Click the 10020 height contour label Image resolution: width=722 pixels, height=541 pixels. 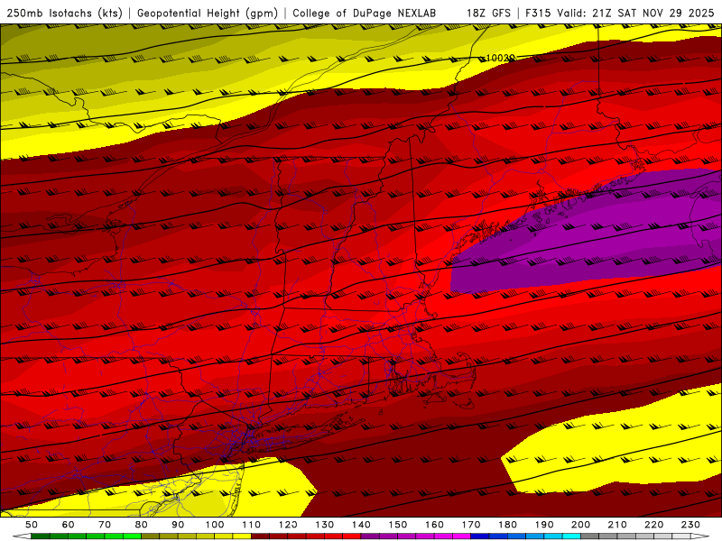pyautogui.click(x=501, y=58)
